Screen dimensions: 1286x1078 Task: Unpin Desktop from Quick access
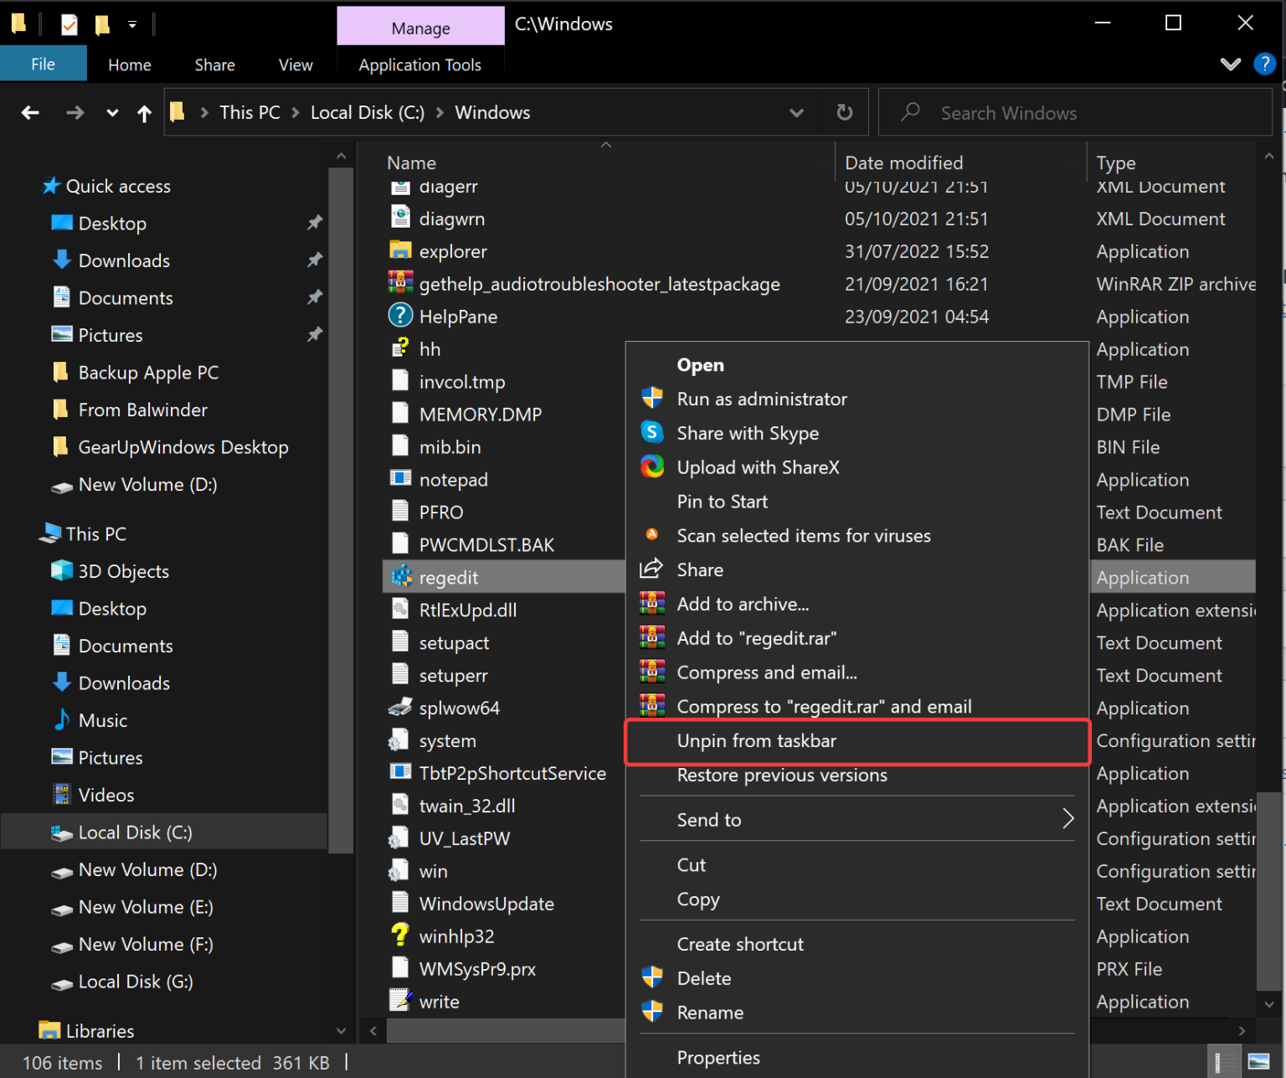(315, 223)
